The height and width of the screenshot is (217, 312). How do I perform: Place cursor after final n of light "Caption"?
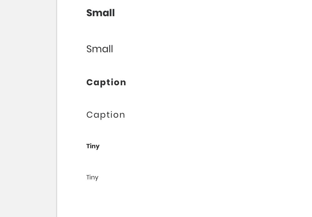tap(125, 115)
